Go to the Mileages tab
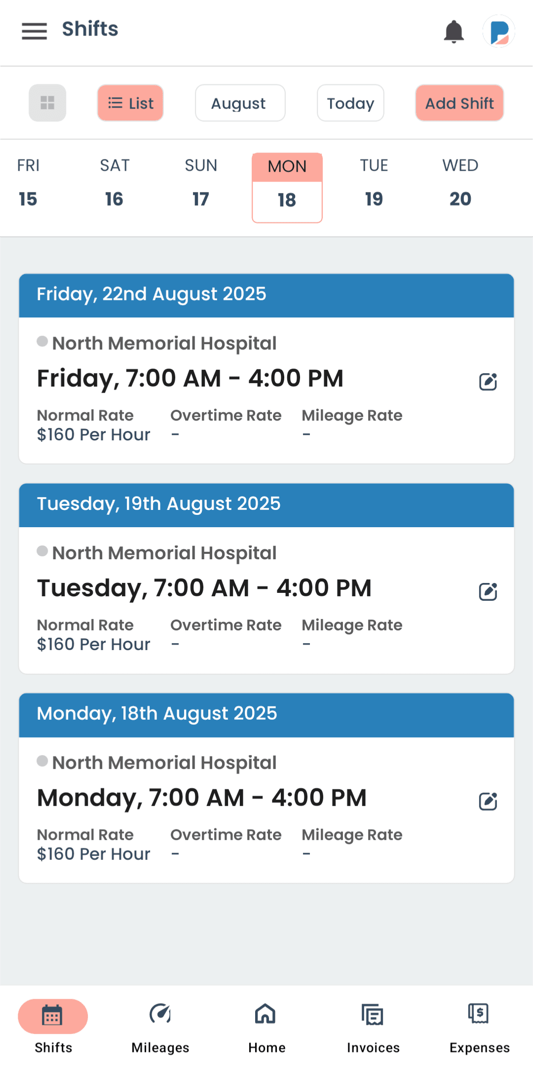 (x=160, y=1024)
